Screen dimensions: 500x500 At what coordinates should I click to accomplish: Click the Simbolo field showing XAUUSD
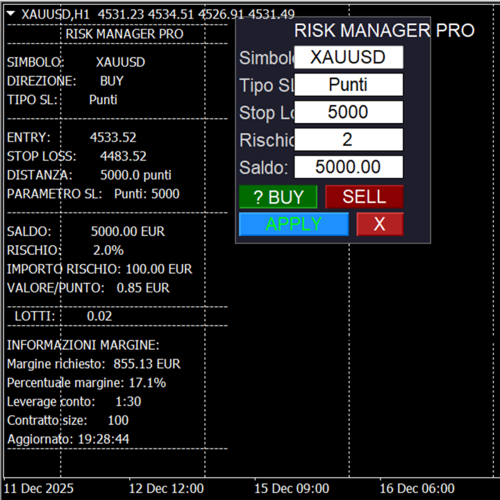[349, 58]
